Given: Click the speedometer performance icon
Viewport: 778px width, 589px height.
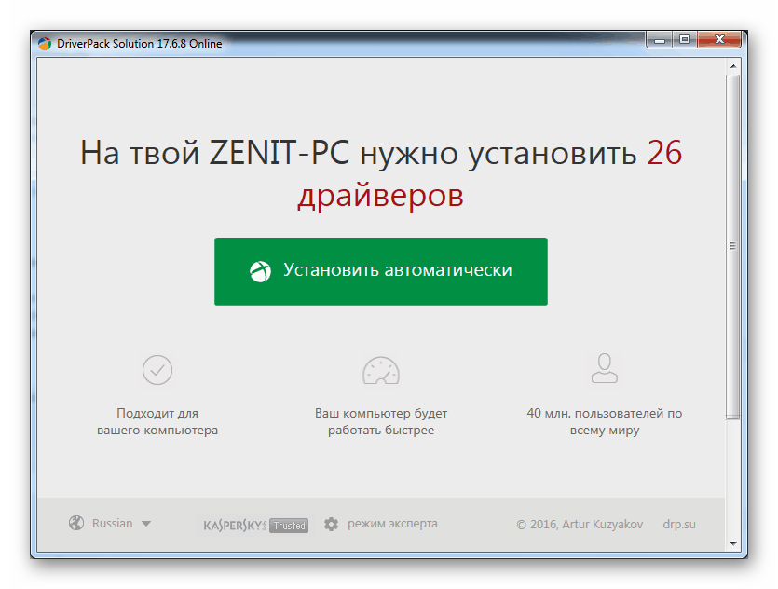Looking at the screenshot, I should point(380,370).
